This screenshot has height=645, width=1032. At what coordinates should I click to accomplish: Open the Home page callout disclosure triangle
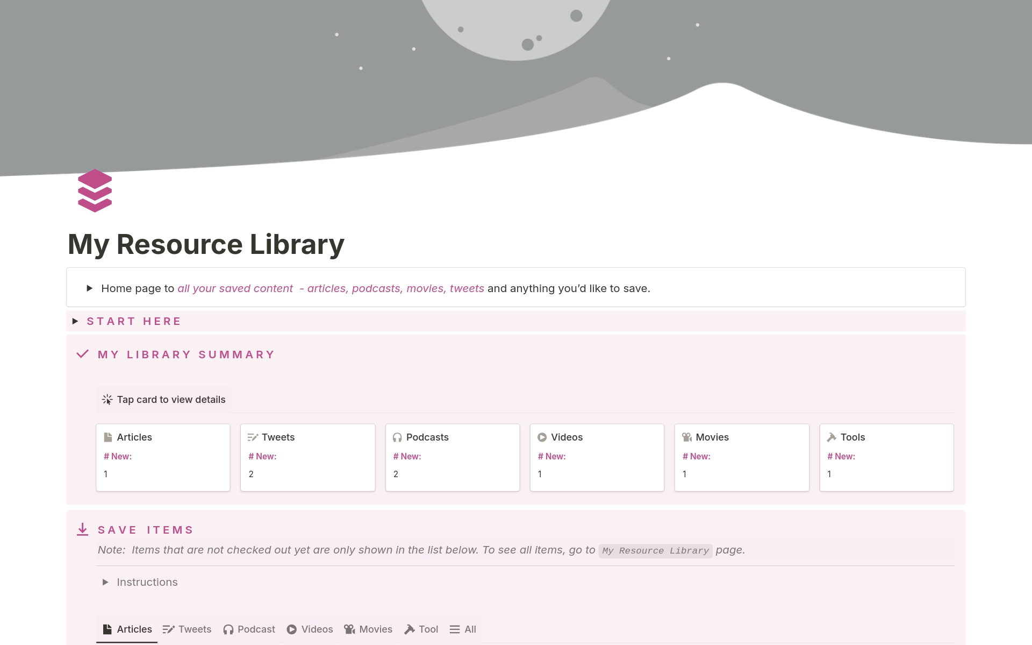pyautogui.click(x=89, y=288)
